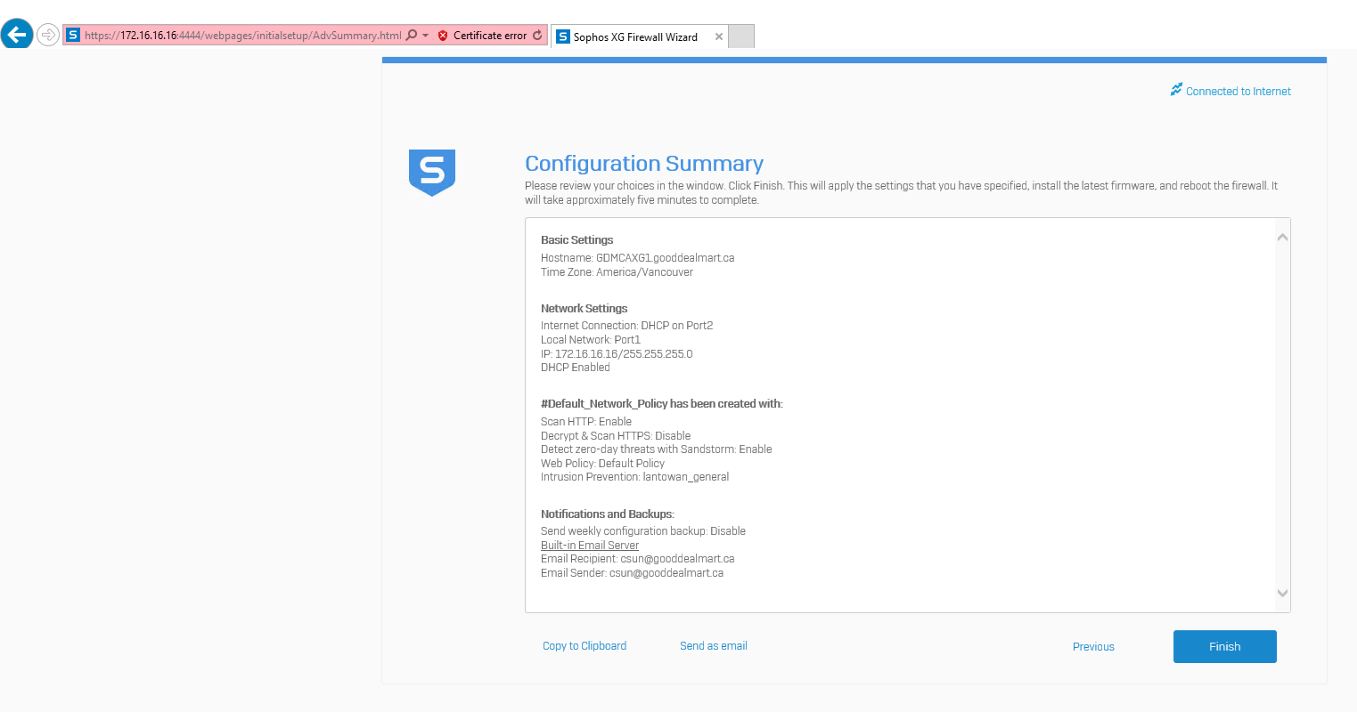The image size is (1357, 712).
Task: Click the page refresh icon
Action: click(x=537, y=36)
